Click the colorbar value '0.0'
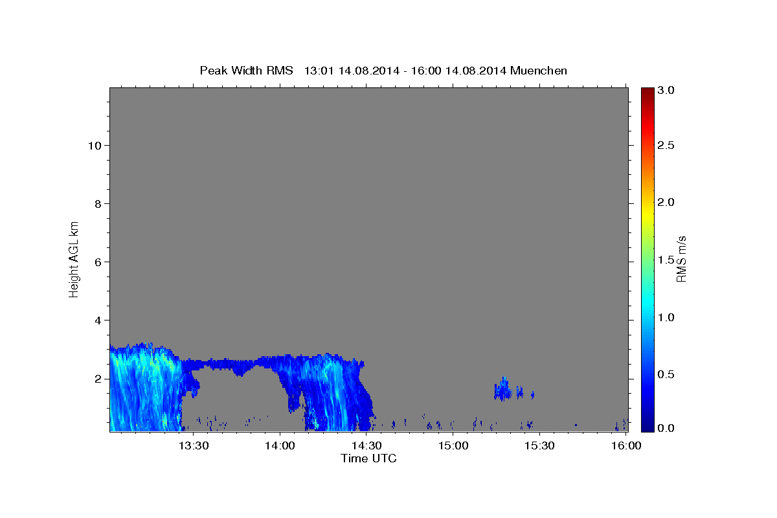The height and width of the screenshot is (518, 777). tap(667, 428)
